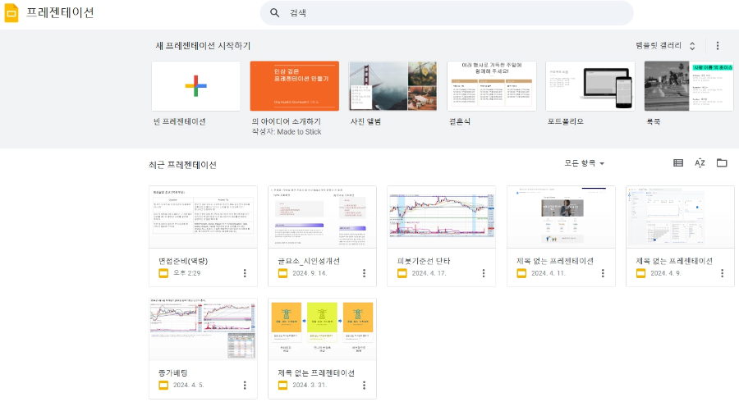Click the Google Slides logo icon
Image resolution: width=739 pixels, height=411 pixels.
[11, 12]
